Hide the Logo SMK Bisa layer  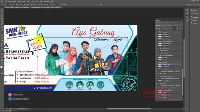tap(156, 37)
